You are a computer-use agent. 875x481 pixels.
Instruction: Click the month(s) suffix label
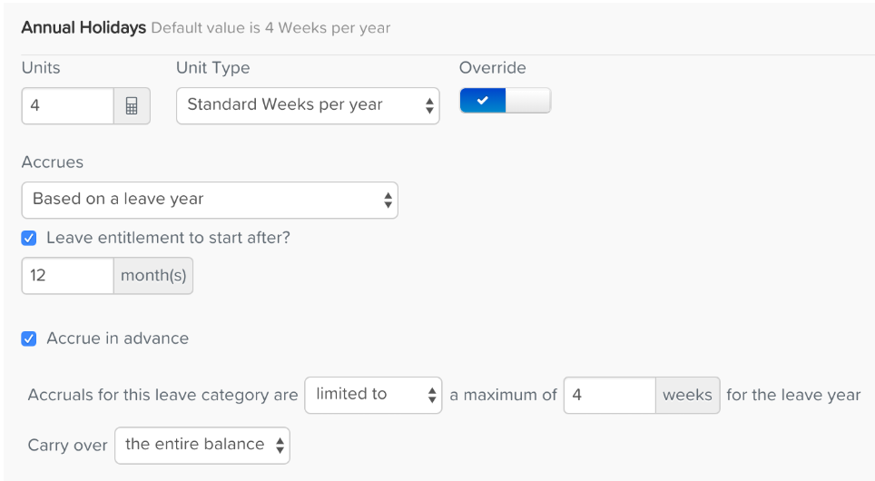tap(153, 276)
